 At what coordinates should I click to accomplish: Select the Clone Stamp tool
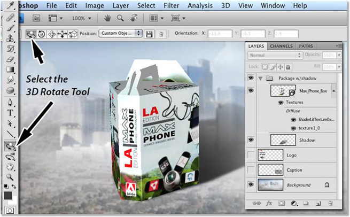coord(10,38)
